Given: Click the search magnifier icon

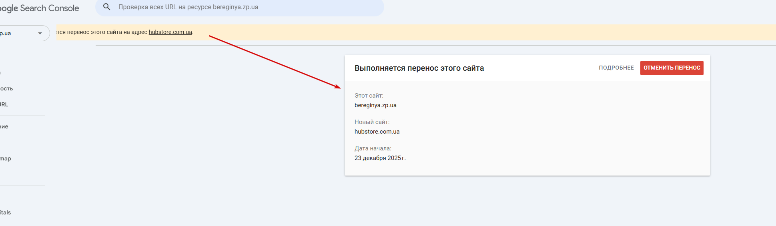Looking at the screenshot, I should click(107, 7).
